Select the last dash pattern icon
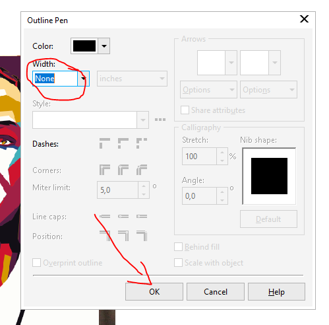Image resolution: width=329 pixels, height=325 pixels. (x=142, y=143)
